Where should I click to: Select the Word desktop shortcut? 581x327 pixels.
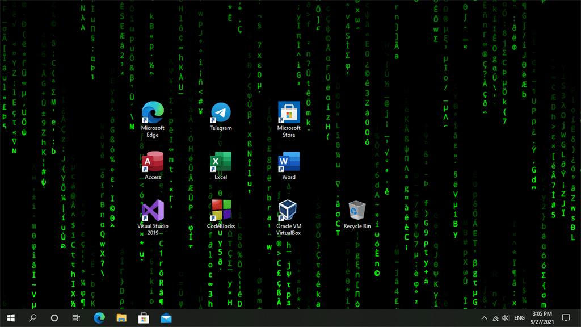coord(289,165)
